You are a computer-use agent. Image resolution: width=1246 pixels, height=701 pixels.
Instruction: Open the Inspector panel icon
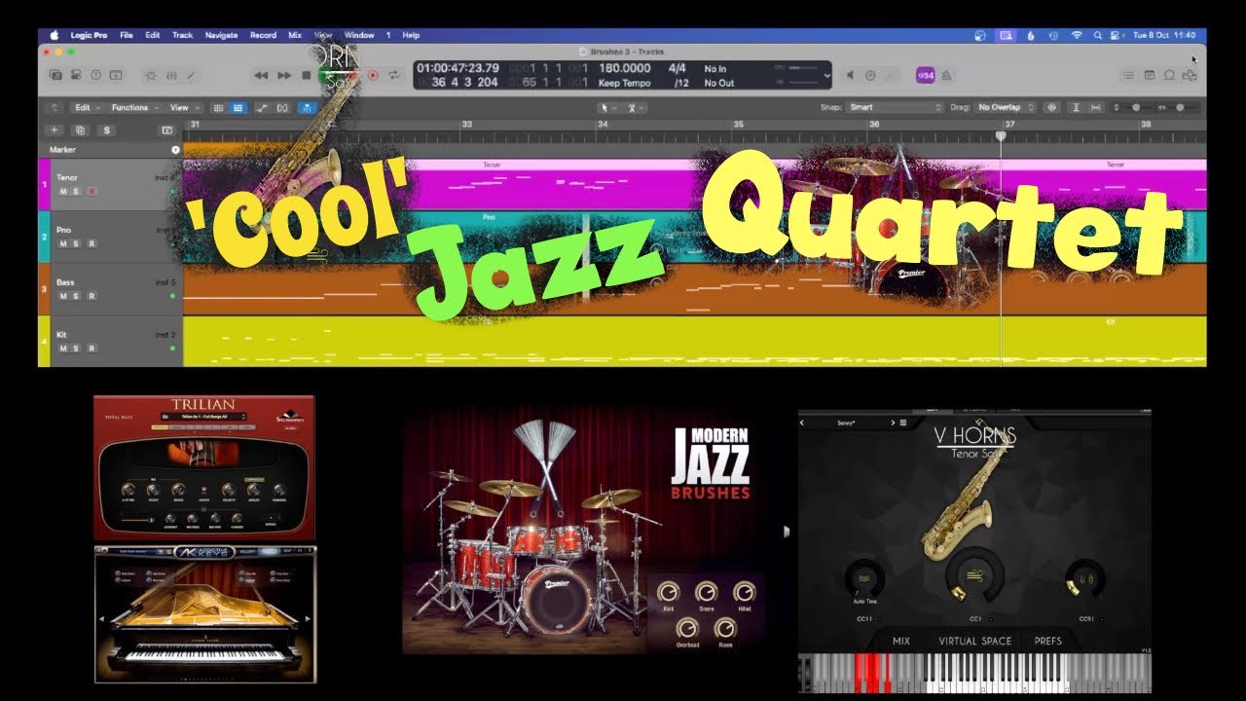point(76,75)
